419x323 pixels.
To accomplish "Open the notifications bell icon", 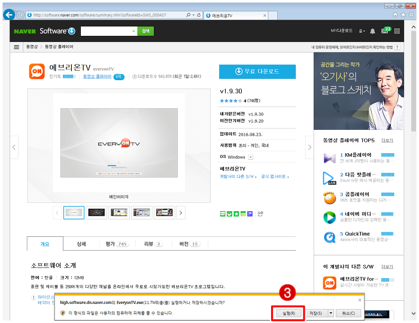I will tap(372, 31).
